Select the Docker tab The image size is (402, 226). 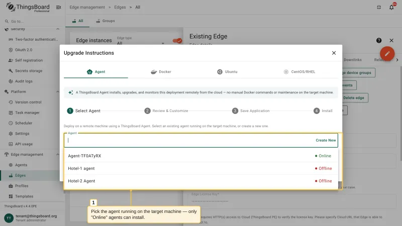pos(161,72)
